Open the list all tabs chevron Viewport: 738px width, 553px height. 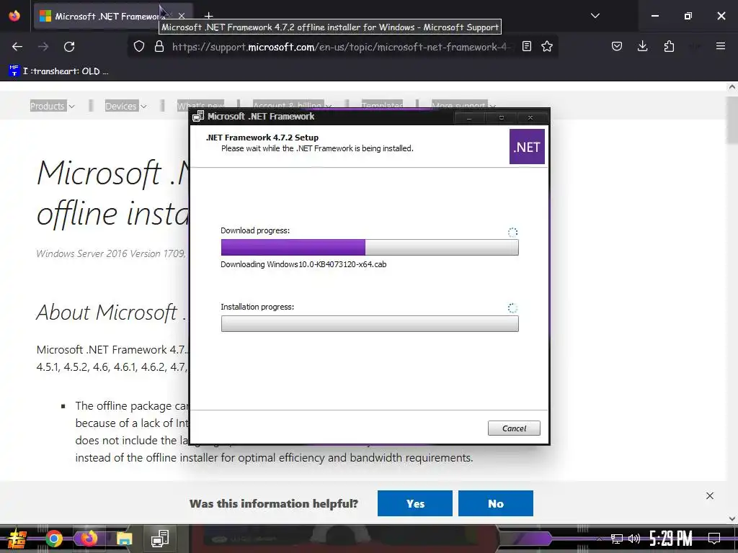595,16
